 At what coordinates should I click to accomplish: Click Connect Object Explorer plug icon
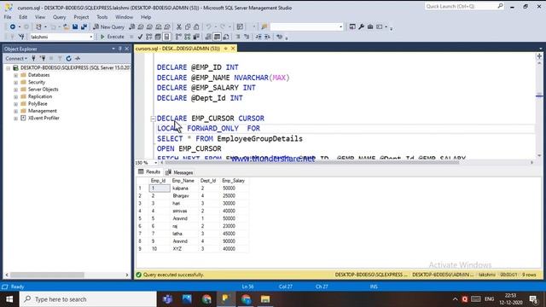[x=34, y=59]
